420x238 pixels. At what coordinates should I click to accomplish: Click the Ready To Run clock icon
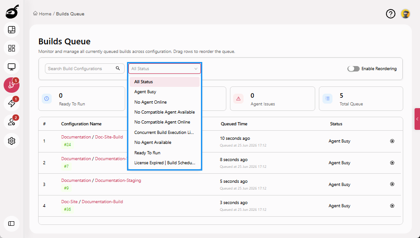pos(47,99)
